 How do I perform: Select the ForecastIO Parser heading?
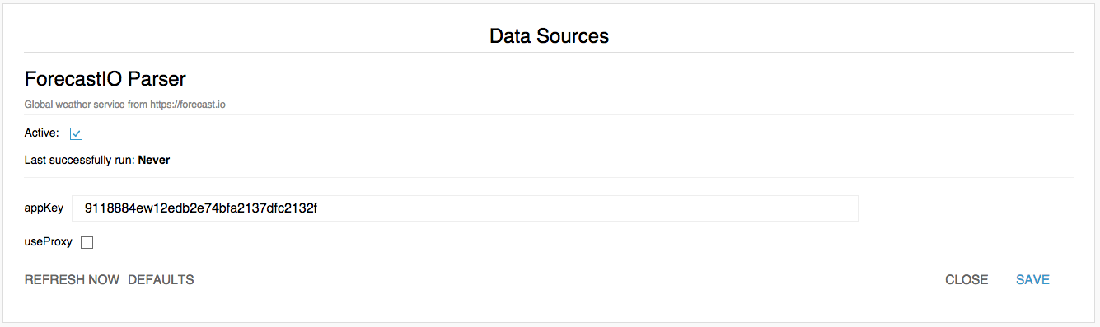click(x=105, y=79)
